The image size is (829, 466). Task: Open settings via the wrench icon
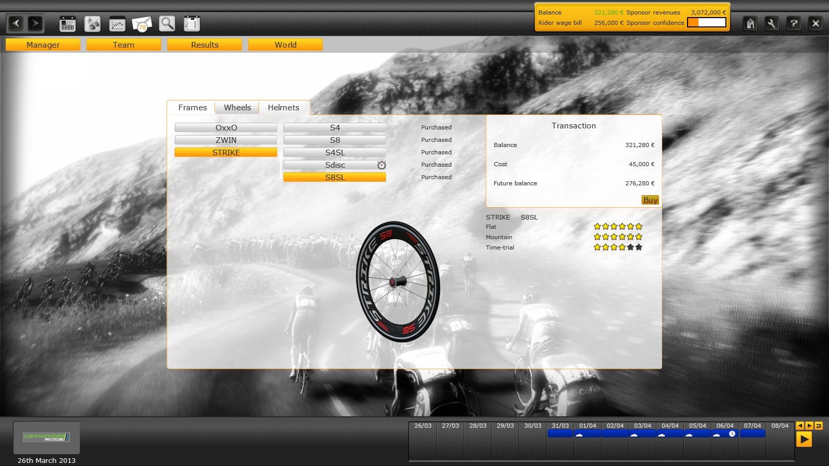772,23
